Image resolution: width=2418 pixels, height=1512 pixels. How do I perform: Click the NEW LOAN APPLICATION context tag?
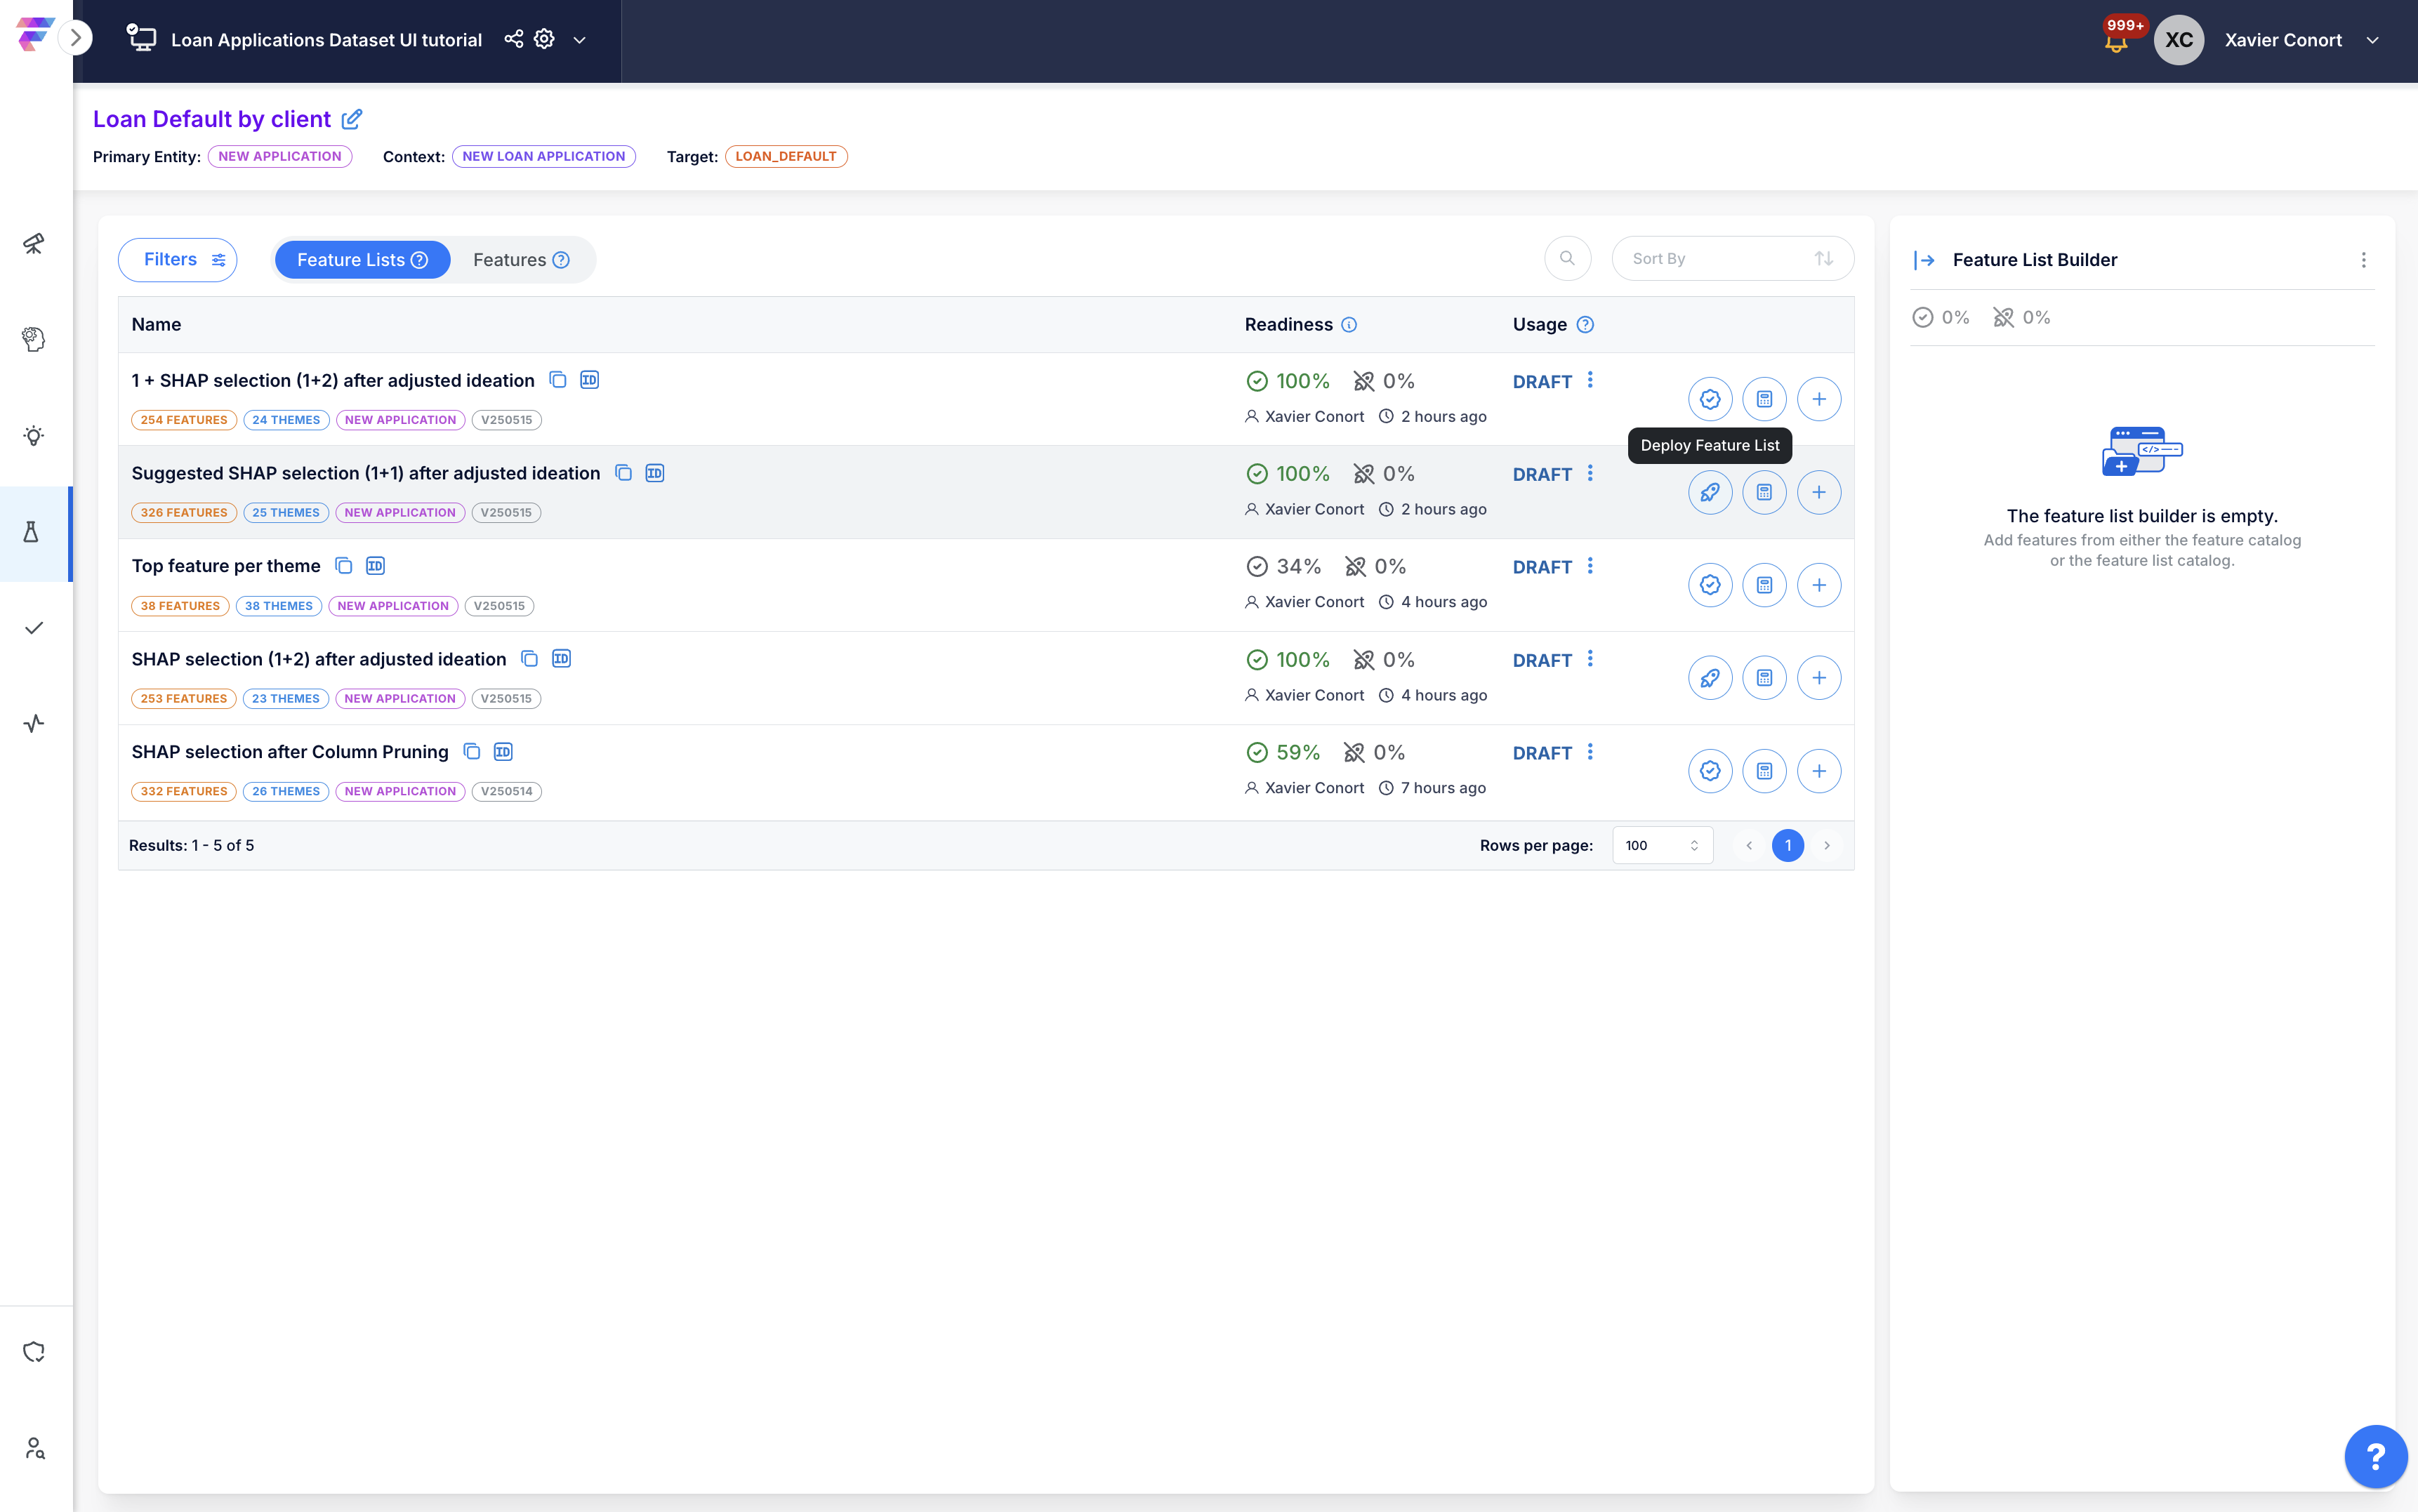click(543, 156)
